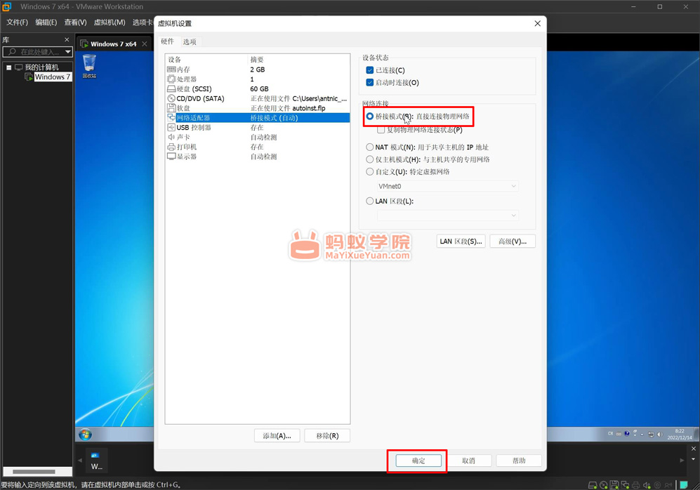Click the 移除(R) button
The height and width of the screenshot is (490, 700).
coord(327,435)
